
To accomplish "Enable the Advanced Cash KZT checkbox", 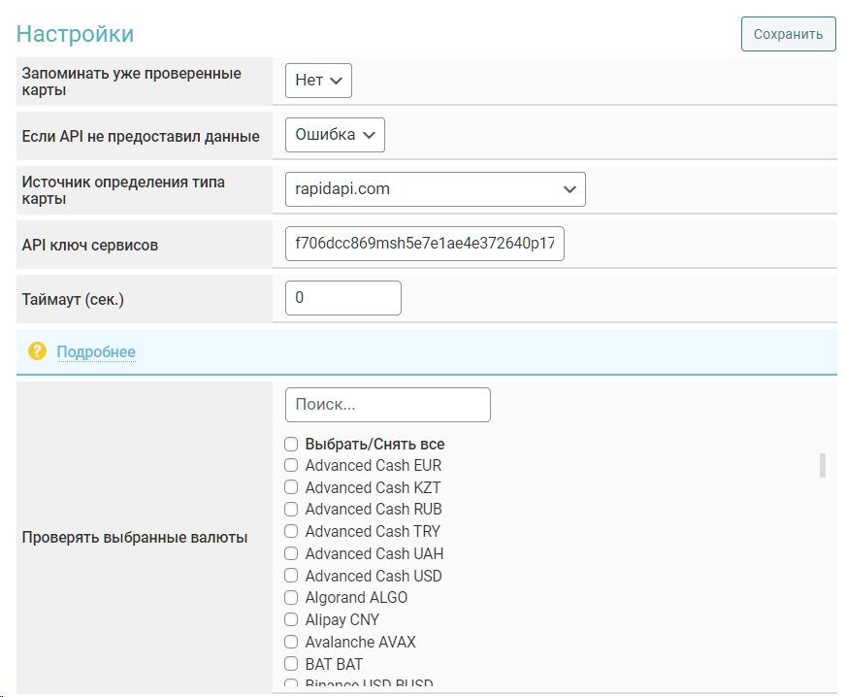I will [291, 487].
